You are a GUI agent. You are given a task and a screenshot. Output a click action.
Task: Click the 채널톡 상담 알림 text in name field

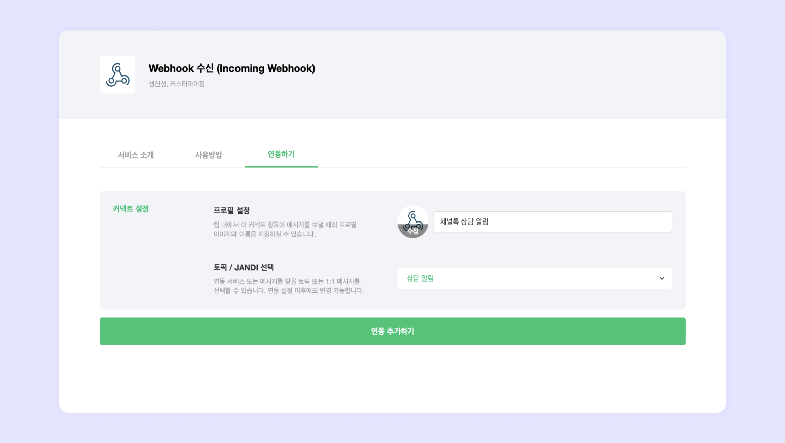464,221
